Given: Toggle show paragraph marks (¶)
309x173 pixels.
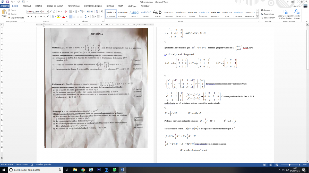Looking at the screenshot, I should point(102,12).
